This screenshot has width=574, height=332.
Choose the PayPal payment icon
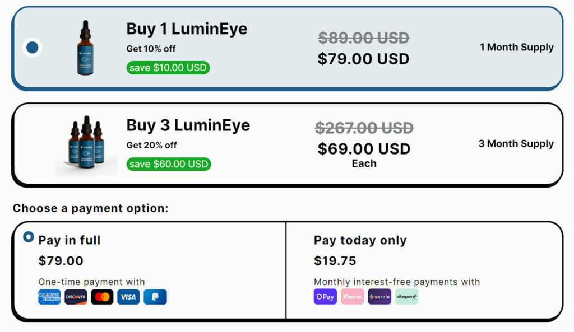(155, 297)
